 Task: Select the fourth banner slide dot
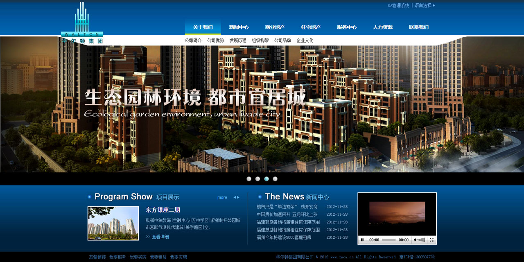click(x=275, y=179)
